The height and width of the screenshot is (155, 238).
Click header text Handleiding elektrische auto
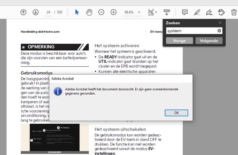tap(40, 32)
